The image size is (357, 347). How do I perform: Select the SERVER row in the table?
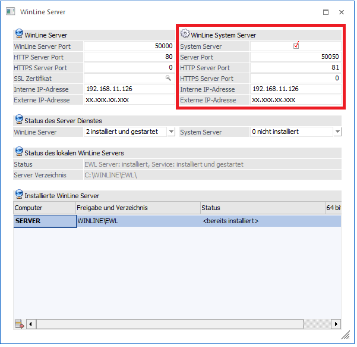[x=45, y=221]
